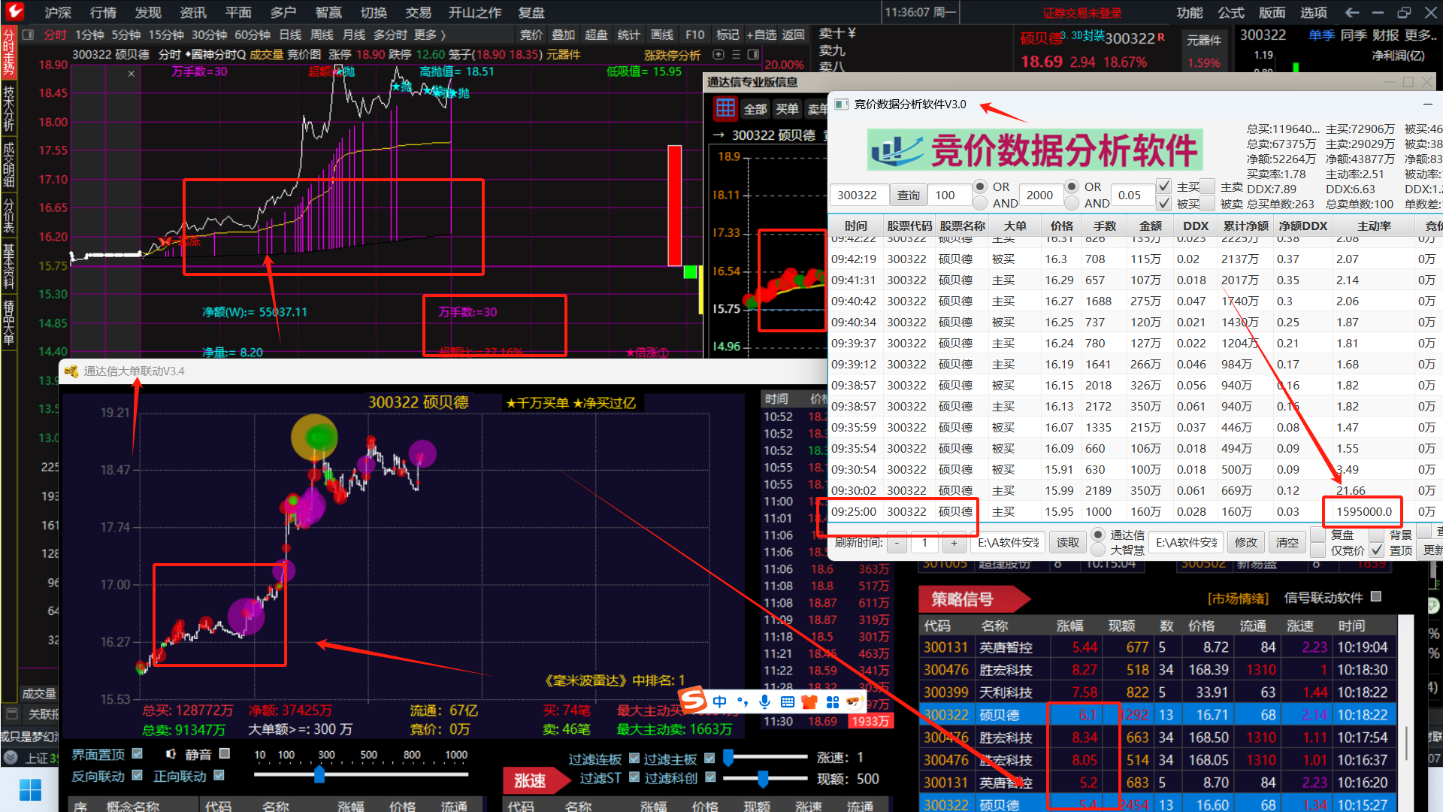Click the circle target icon beside 涨跌停分析
The width and height of the screenshot is (1443, 812).
[718, 54]
